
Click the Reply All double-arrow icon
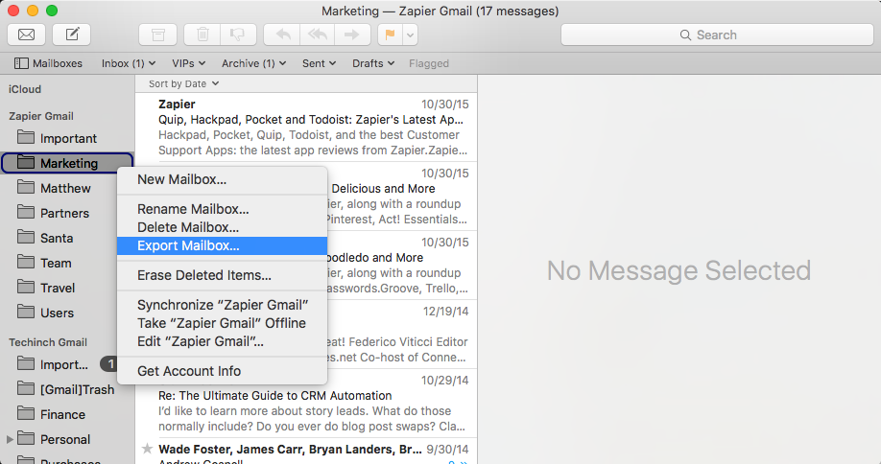click(318, 35)
